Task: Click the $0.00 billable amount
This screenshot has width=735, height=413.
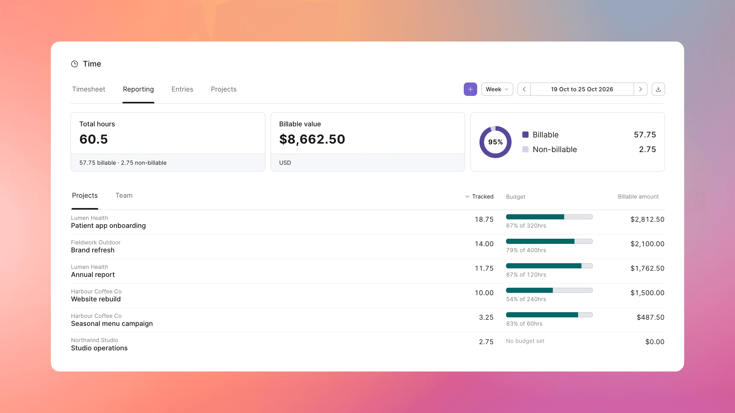Action: click(x=655, y=342)
